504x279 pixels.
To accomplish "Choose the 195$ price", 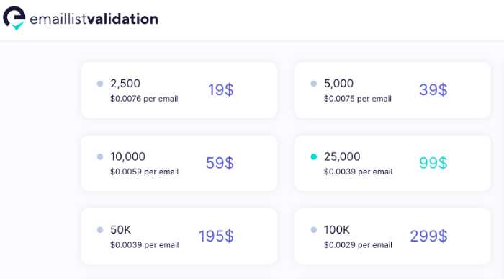I will pyautogui.click(x=216, y=236).
